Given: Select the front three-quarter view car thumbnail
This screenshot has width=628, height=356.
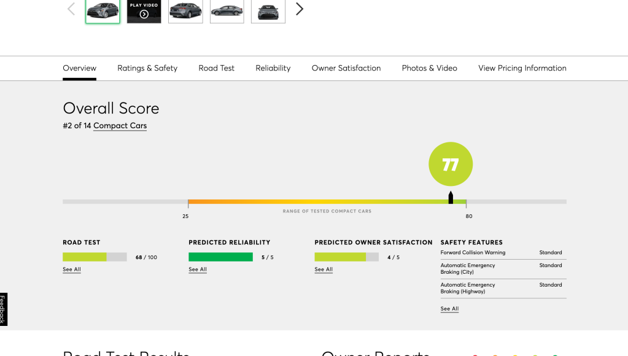Looking at the screenshot, I should click(x=103, y=11).
